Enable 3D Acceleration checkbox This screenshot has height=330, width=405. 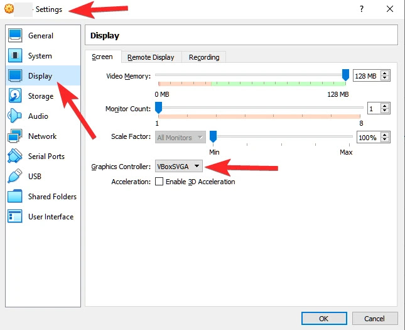click(159, 182)
